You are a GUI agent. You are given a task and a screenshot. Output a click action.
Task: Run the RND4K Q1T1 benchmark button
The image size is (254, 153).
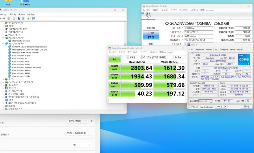[114, 93]
